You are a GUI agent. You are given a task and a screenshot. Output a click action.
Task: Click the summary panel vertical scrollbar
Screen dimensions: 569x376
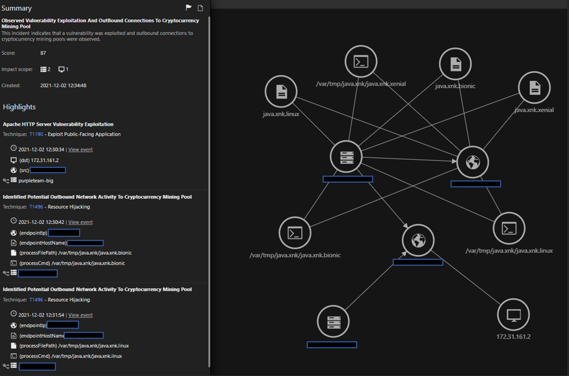[209, 177]
